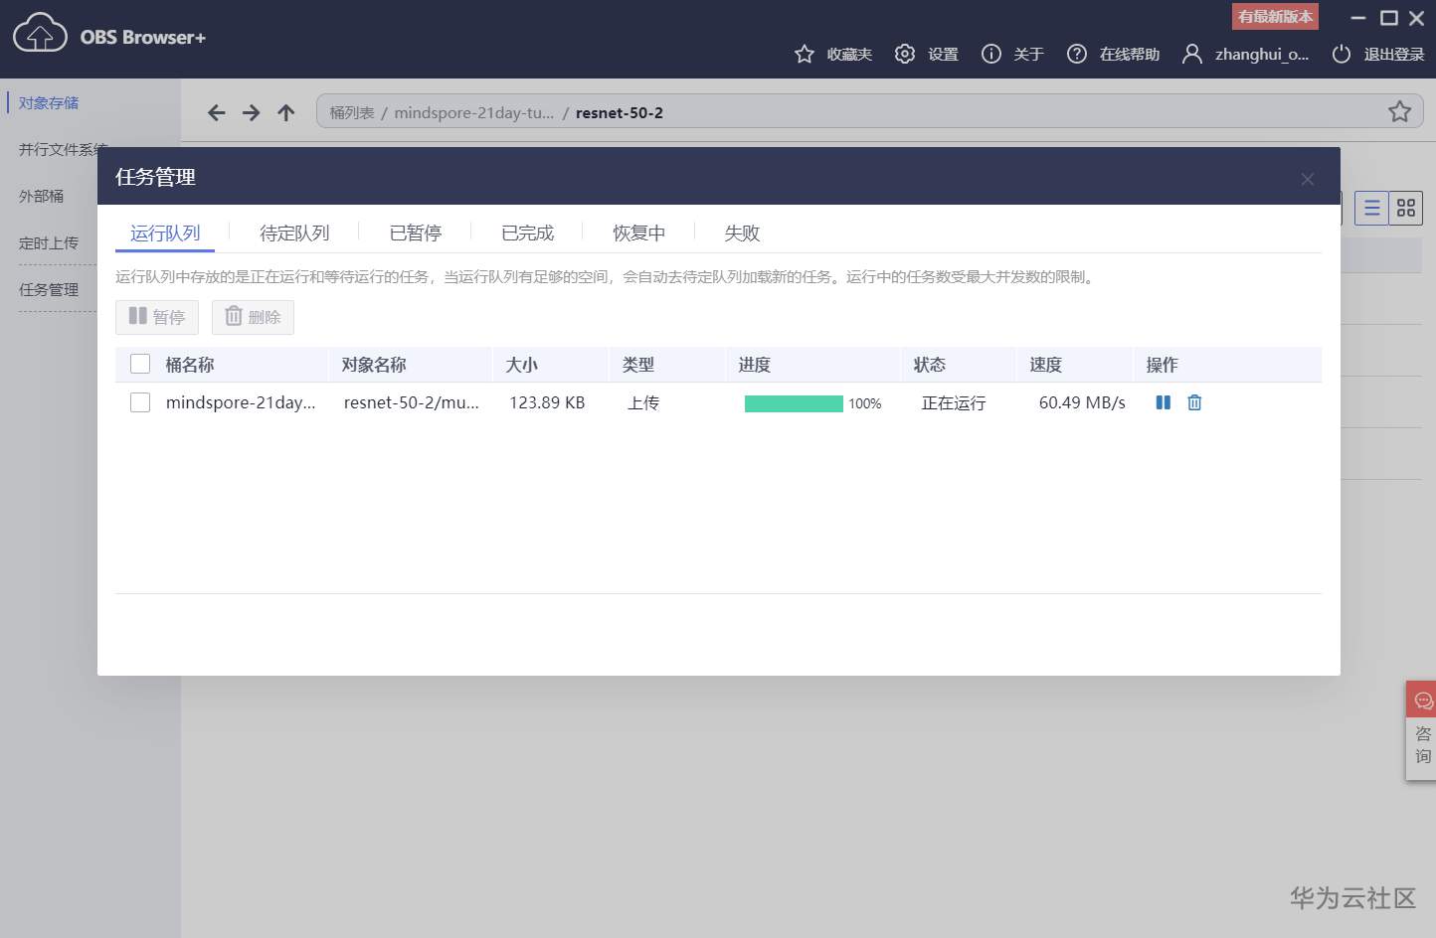
Task: Click the mindspore-21day... bucket name cell
Action: (241, 402)
